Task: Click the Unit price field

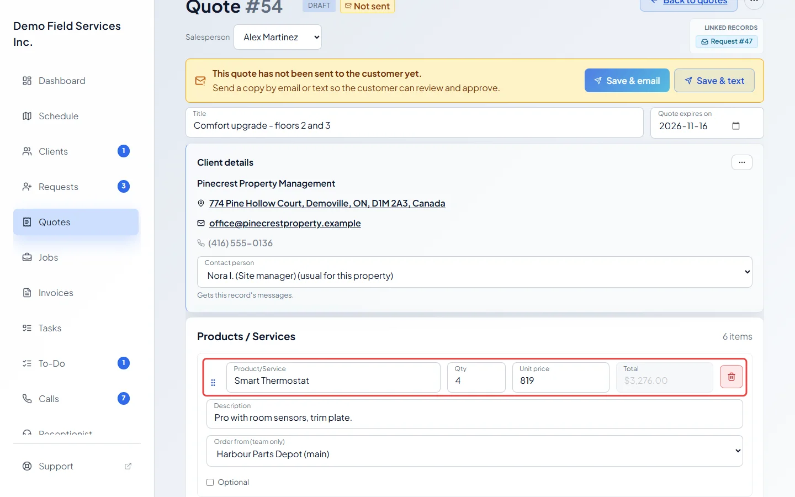Action: click(561, 377)
